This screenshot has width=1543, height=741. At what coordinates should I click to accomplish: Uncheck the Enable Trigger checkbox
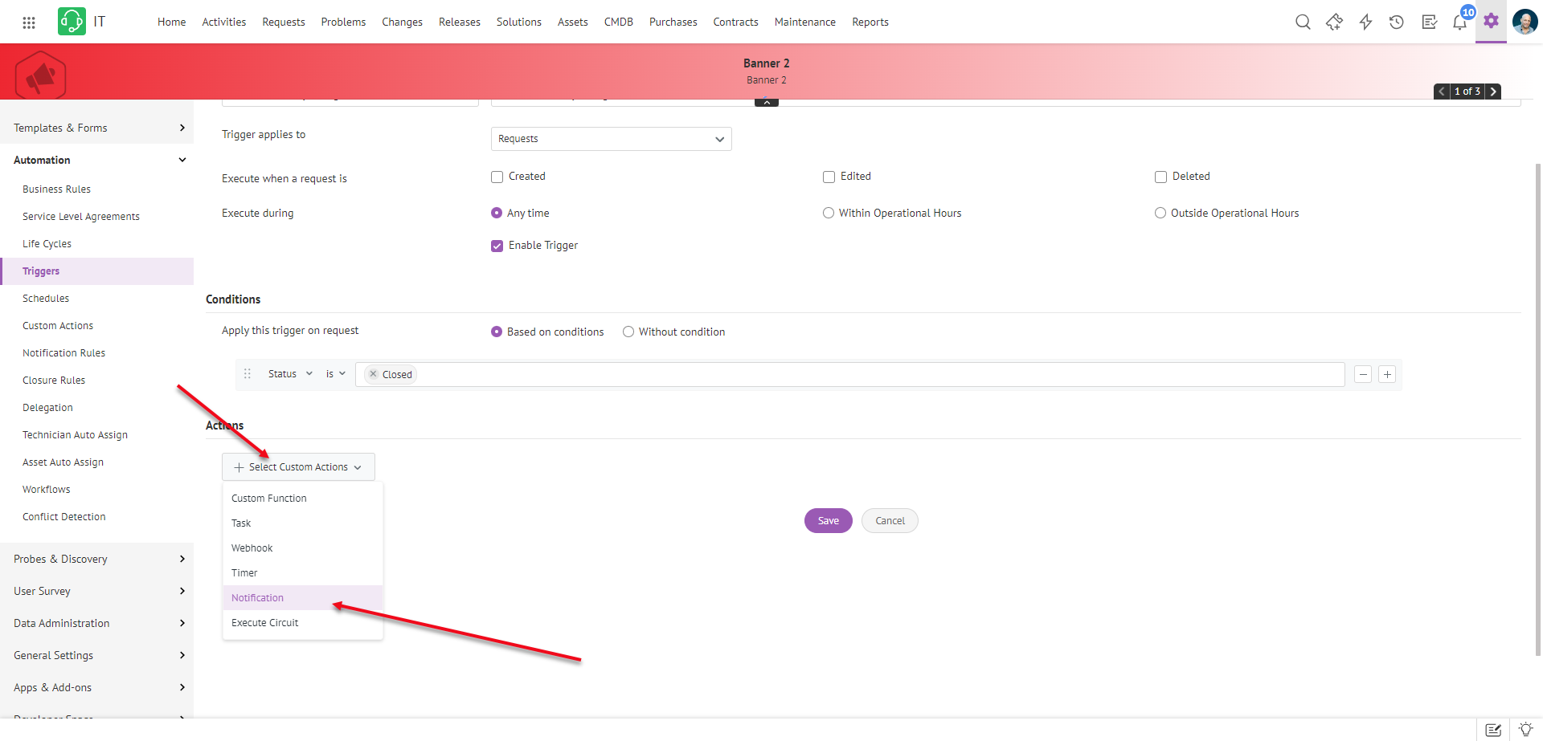[497, 246]
